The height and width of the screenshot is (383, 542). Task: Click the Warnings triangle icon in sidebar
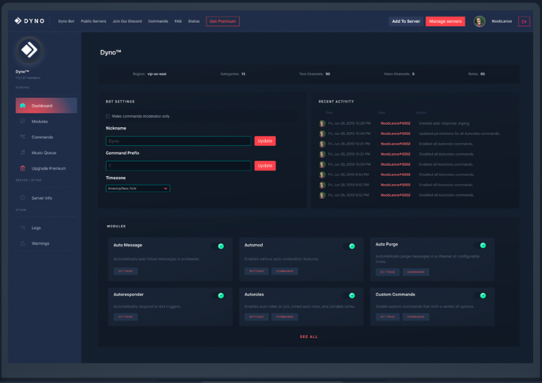click(x=23, y=244)
